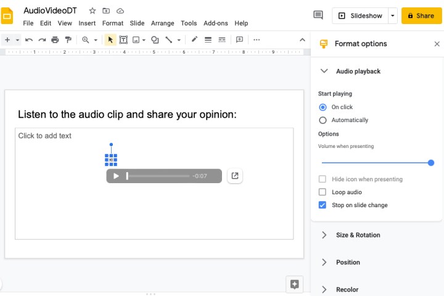The height and width of the screenshot is (296, 444).
Task: Select the Automatically radio option
Action: tap(323, 120)
